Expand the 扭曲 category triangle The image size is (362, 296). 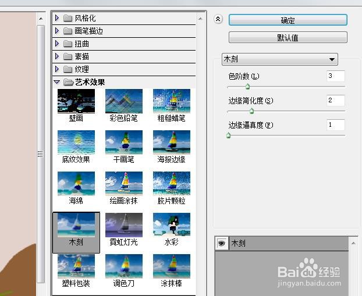coord(57,44)
